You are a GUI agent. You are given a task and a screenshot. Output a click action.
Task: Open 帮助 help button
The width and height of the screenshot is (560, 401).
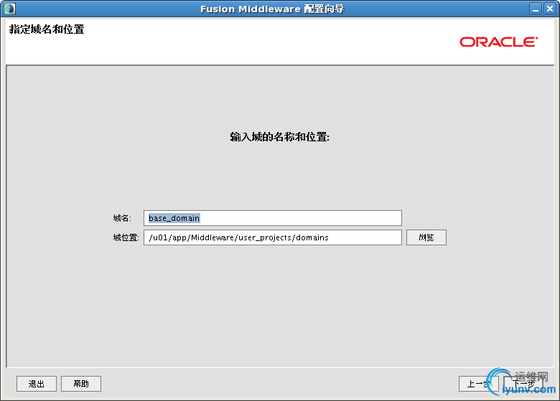tap(81, 384)
